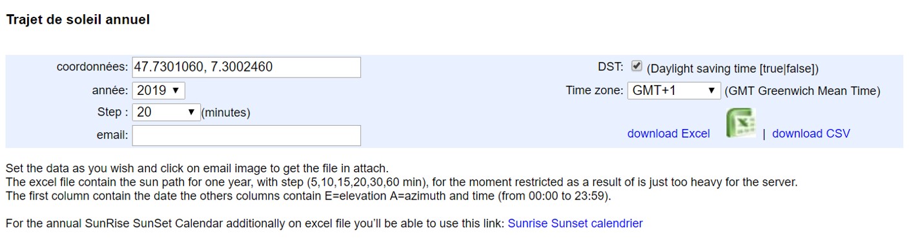The image size is (913, 242).
Task: Click the année label
Action: 110,91
